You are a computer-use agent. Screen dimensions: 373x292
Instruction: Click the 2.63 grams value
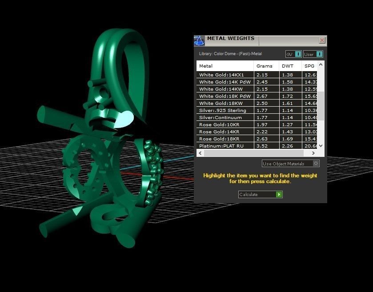click(x=262, y=139)
